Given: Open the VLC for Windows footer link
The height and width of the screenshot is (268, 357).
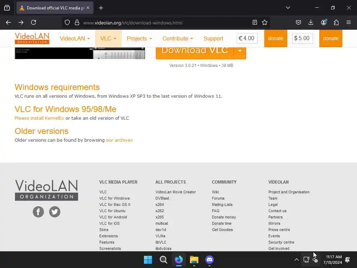Looking at the screenshot, I should click(x=114, y=198).
